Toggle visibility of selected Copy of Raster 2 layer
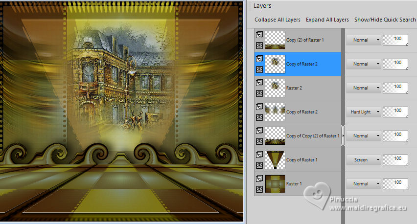The width and height of the screenshot is (417, 224). [259, 69]
